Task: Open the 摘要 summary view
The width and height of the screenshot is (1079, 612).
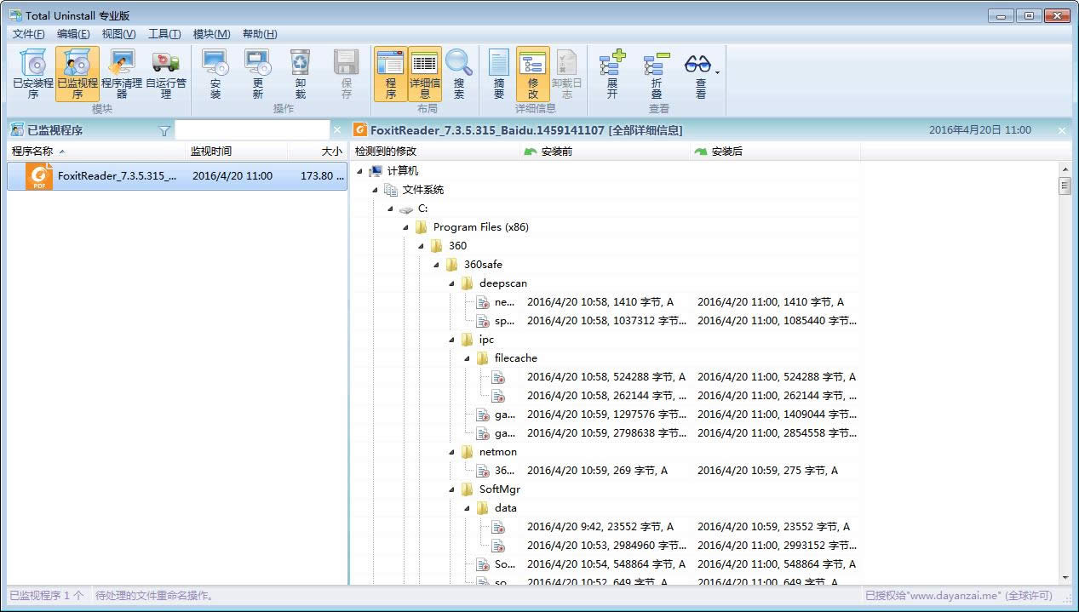Action: point(499,72)
